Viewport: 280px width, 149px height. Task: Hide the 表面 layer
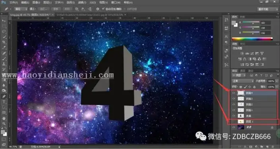point(234,116)
